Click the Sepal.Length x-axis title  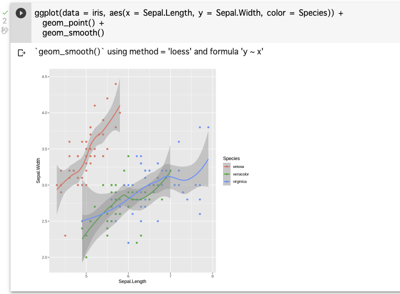[132, 281]
